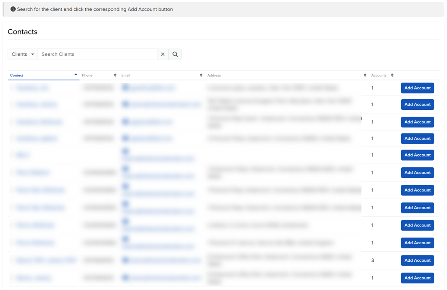Add Account for the contact with 3 accounts
Screen dimensions: 447x290
point(417,261)
